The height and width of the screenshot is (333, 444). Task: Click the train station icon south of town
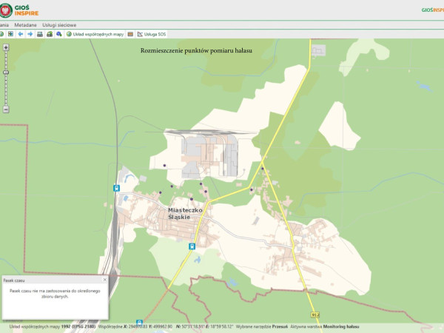click(x=192, y=246)
